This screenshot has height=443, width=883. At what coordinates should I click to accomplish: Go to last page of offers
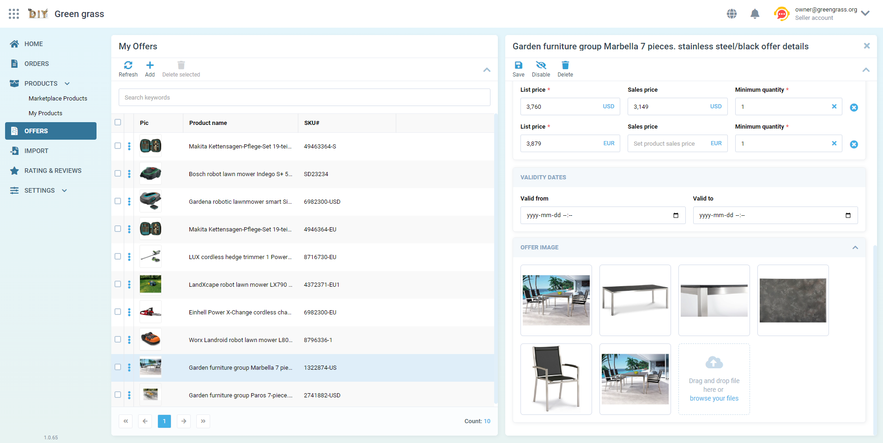(x=203, y=421)
